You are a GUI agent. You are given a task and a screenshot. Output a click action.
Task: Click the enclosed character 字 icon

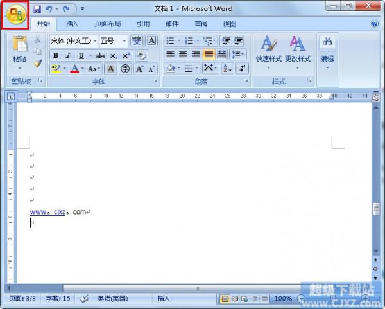point(125,69)
